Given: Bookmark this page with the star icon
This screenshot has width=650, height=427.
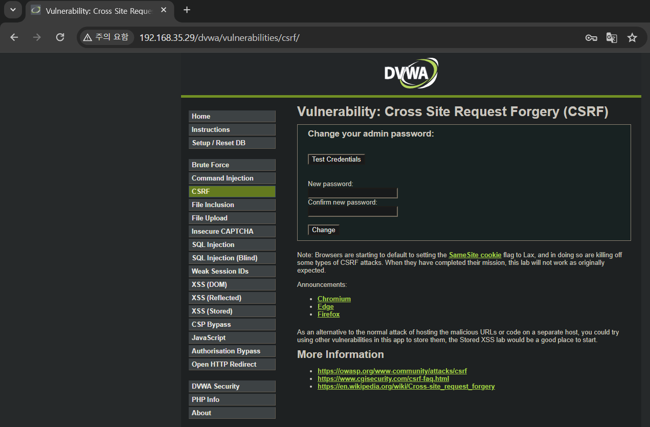Looking at the screenshot, I should [632, 38].
